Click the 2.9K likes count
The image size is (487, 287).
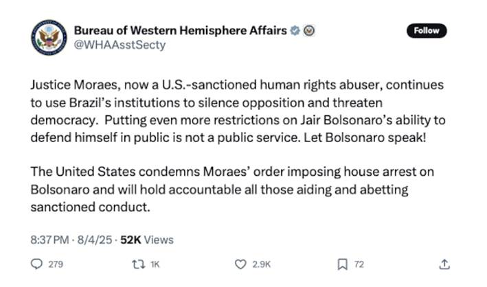(x=262, y=264)
